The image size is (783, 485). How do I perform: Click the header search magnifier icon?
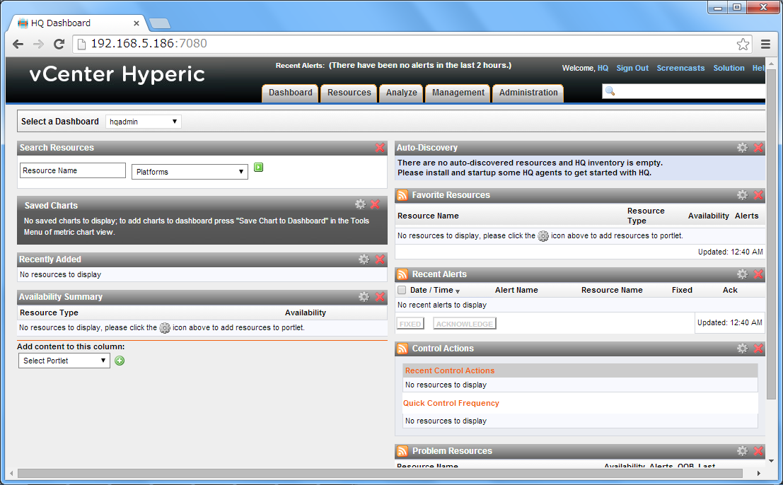(x=610, y=90)
